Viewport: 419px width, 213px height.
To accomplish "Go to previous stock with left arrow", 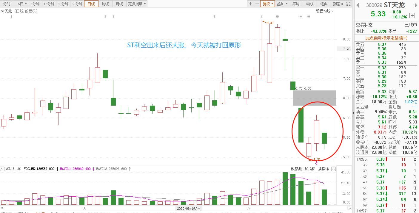I will (358, 5).
